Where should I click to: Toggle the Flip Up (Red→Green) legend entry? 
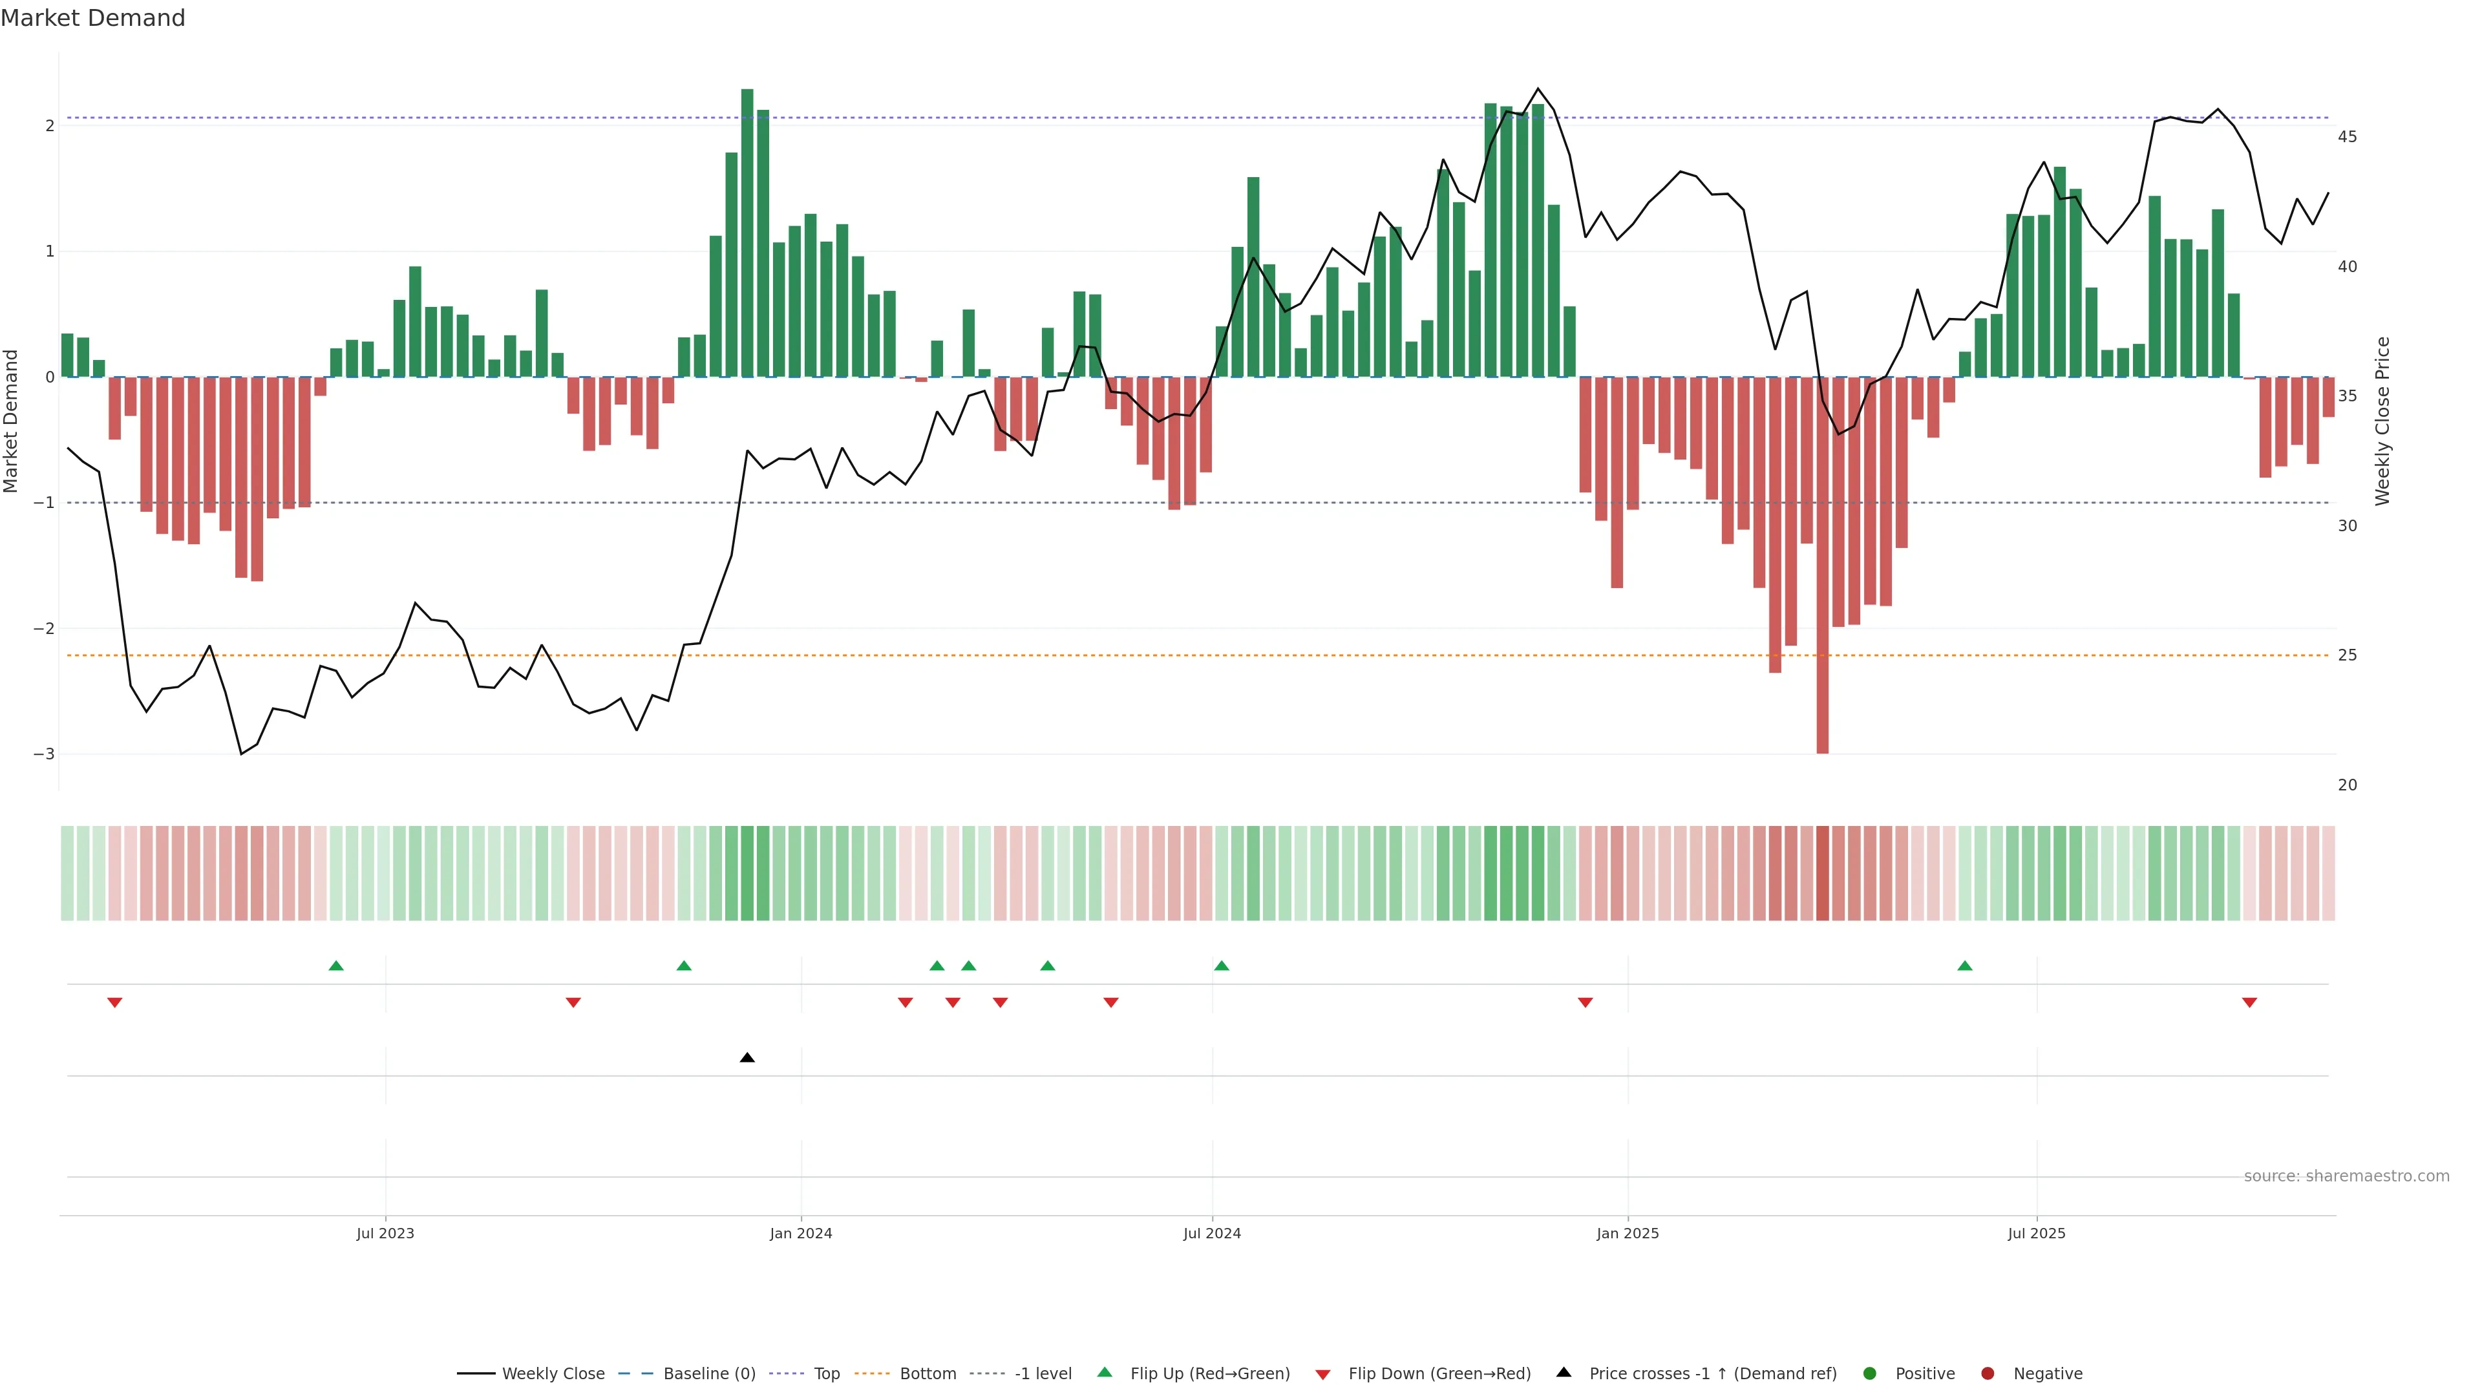coord(1209,1374)
